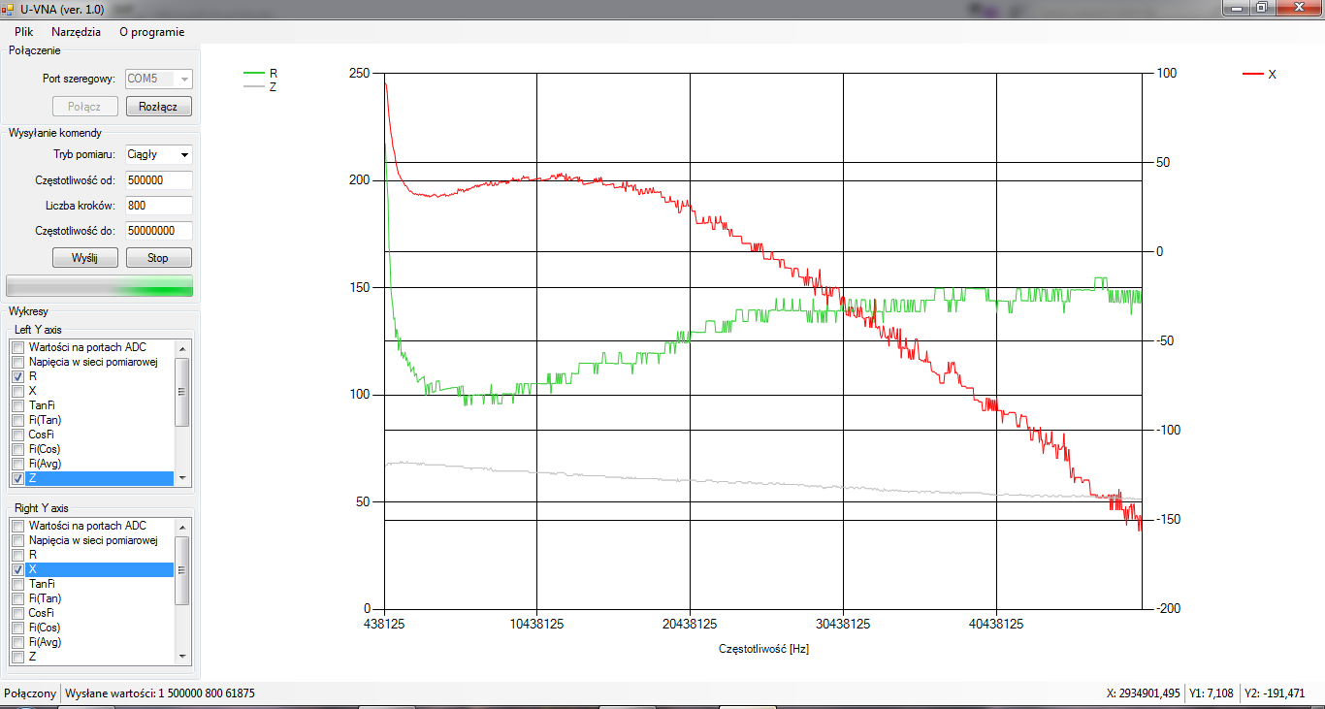This screenshot has width=1325, height=709.
Task: Open the Narzędzia menu
Action: click(76, 31)
